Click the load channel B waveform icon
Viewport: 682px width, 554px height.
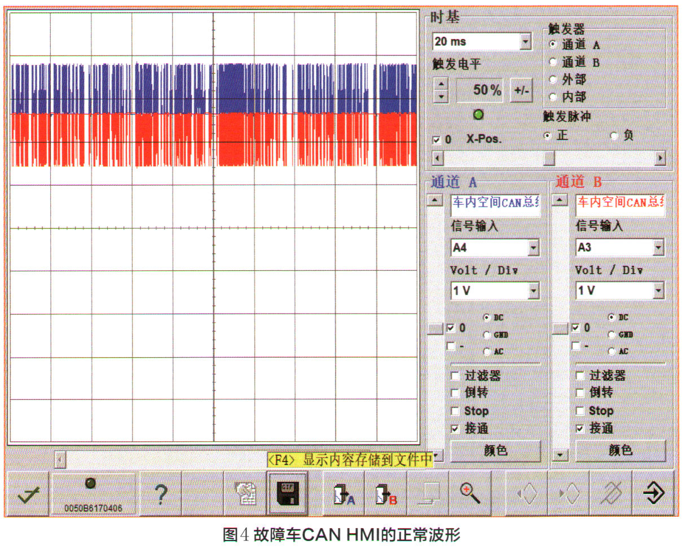(x=386, y=494)
